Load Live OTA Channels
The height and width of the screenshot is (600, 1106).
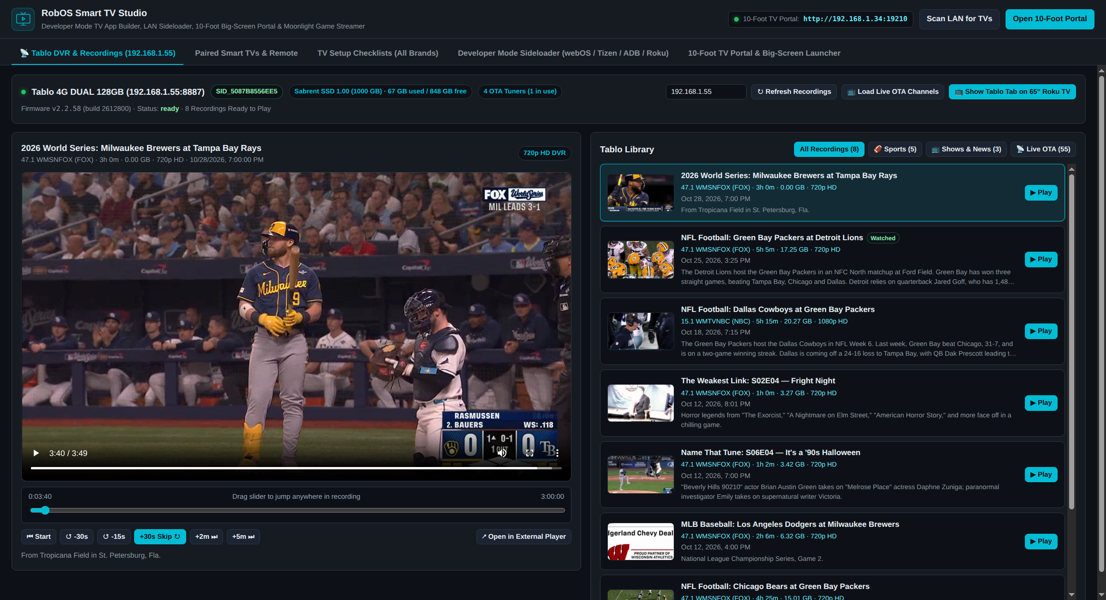pos(893,92)
